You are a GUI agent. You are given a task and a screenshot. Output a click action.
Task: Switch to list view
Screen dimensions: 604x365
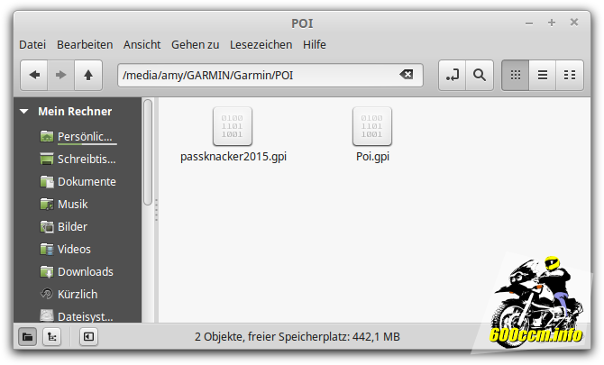[x=543, y=76]
